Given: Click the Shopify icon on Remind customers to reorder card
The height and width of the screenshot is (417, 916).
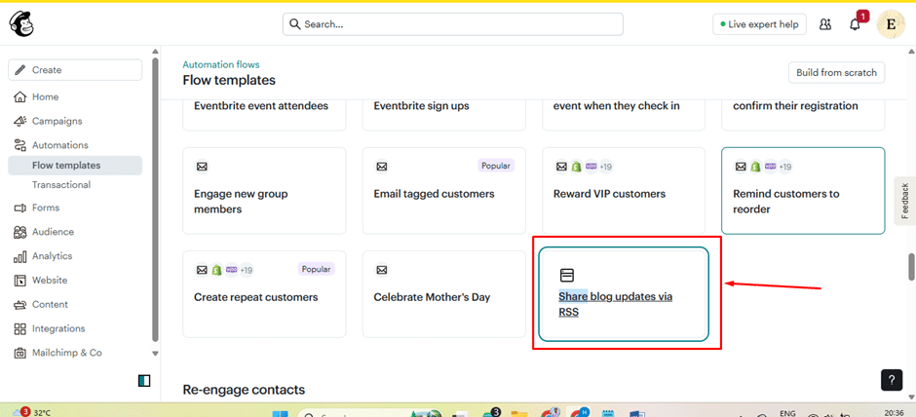Looking at the screenshot, I should coord(755,167).
